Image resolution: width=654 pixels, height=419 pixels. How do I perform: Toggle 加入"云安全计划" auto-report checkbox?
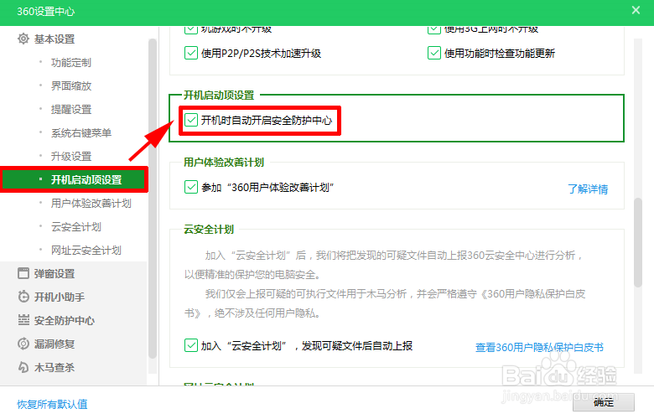pyautogui.click(x=190, y=345)
